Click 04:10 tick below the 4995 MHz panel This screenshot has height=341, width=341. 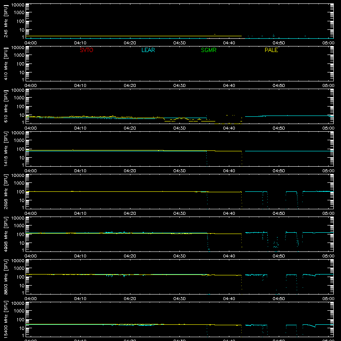tap(80, 256)
